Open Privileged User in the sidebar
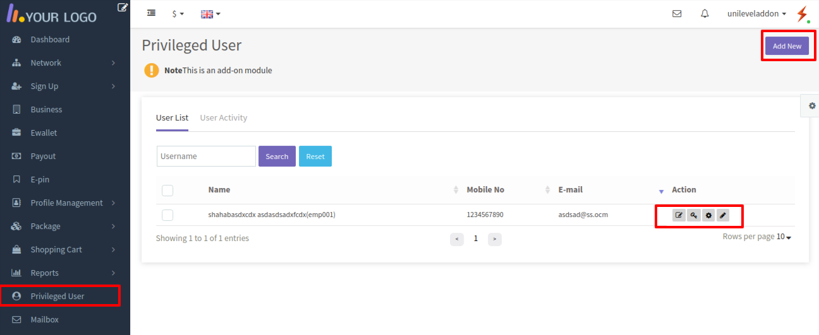The height and width of the screenshot is (335, 819). 61,296
